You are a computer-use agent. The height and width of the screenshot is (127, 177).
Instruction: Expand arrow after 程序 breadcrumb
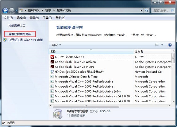pos(54,10)
